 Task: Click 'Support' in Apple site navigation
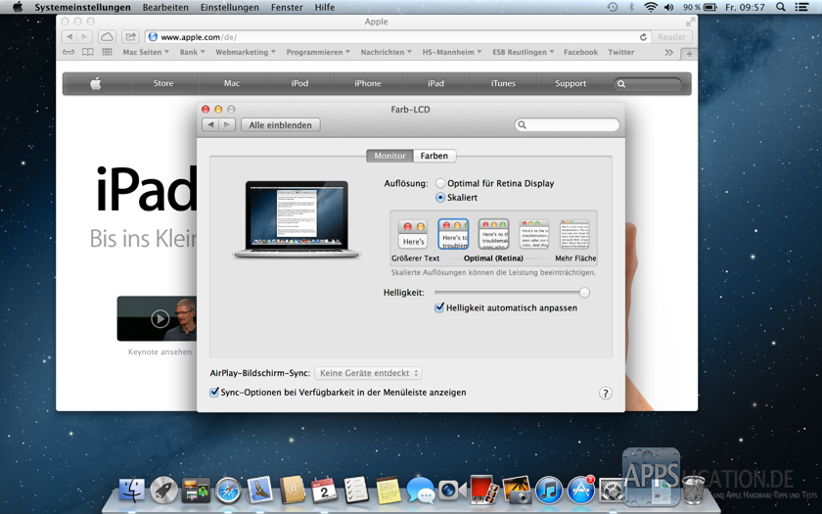(571, 83)
